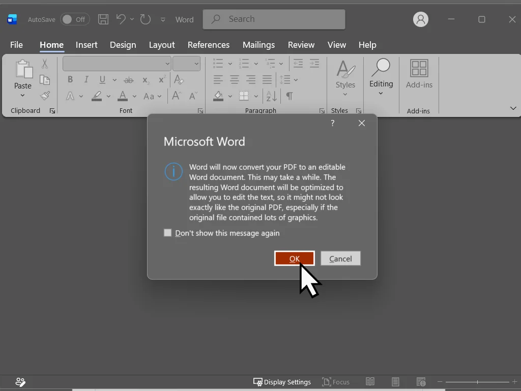Click the Undo arrow icon
This screenshot has height=391, width=521.
(121, 19)
